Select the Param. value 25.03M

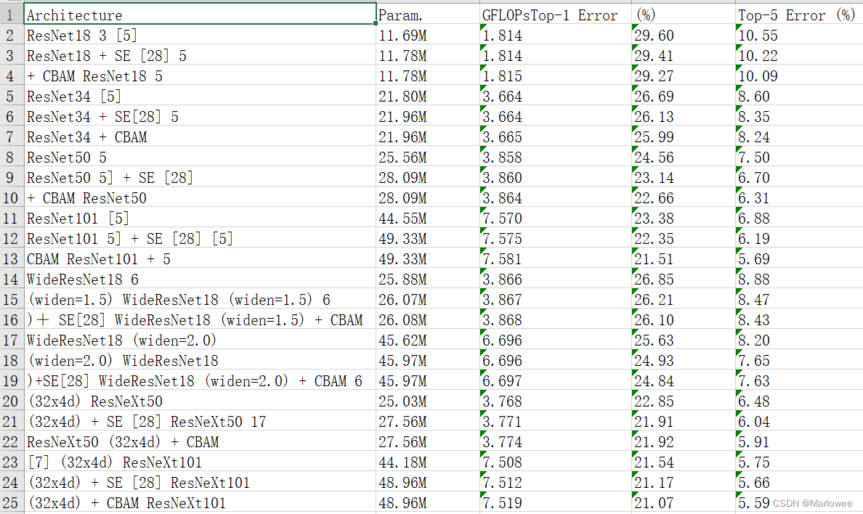click(x=428, y=401)
